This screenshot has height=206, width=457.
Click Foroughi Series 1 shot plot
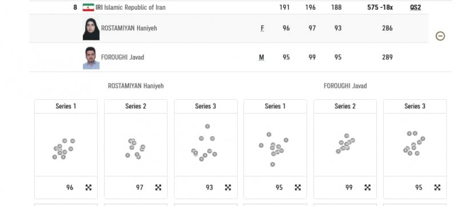click(x=275, y=144)
